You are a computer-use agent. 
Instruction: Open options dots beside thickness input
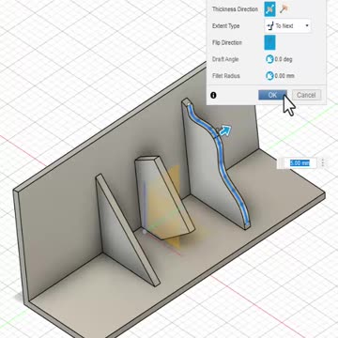323,163
